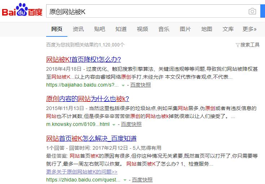This screenshot has height=184, width=265.
Task: Click the date text 2015年11月13日
Action: [65, 108]
